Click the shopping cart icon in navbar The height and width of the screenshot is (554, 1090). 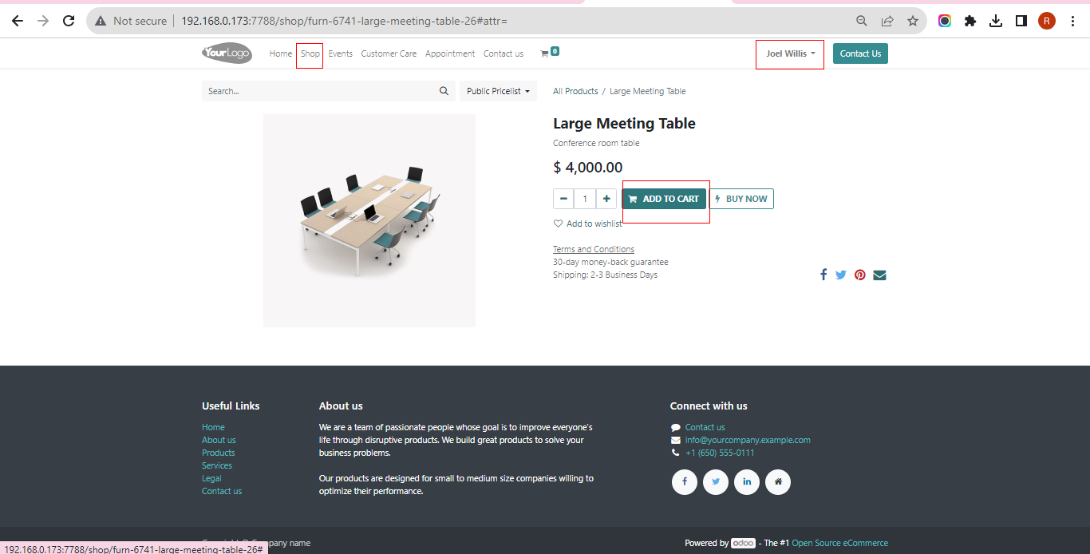click(545, 53)
